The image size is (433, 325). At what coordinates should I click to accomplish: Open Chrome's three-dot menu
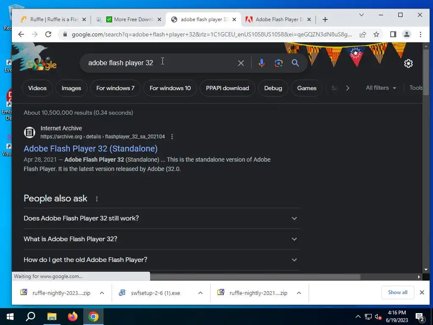tap(420, 34)
